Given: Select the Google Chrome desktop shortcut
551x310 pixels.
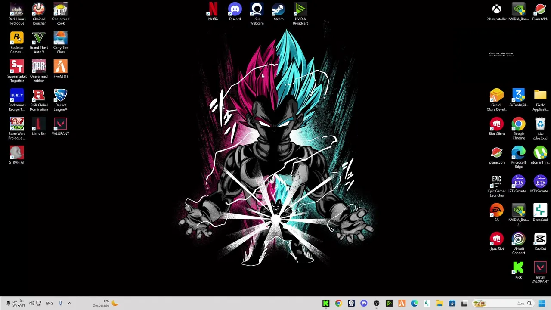Looking at the screenshot, I should (x=519, y=129).
